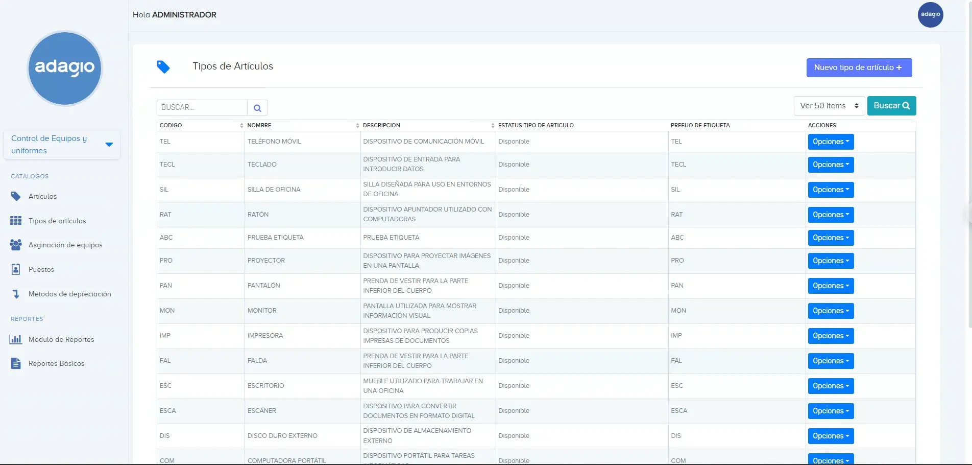Click the Tipos de artículos grid icon
Screen dimensions: 972x465
(x=16, y=221)
